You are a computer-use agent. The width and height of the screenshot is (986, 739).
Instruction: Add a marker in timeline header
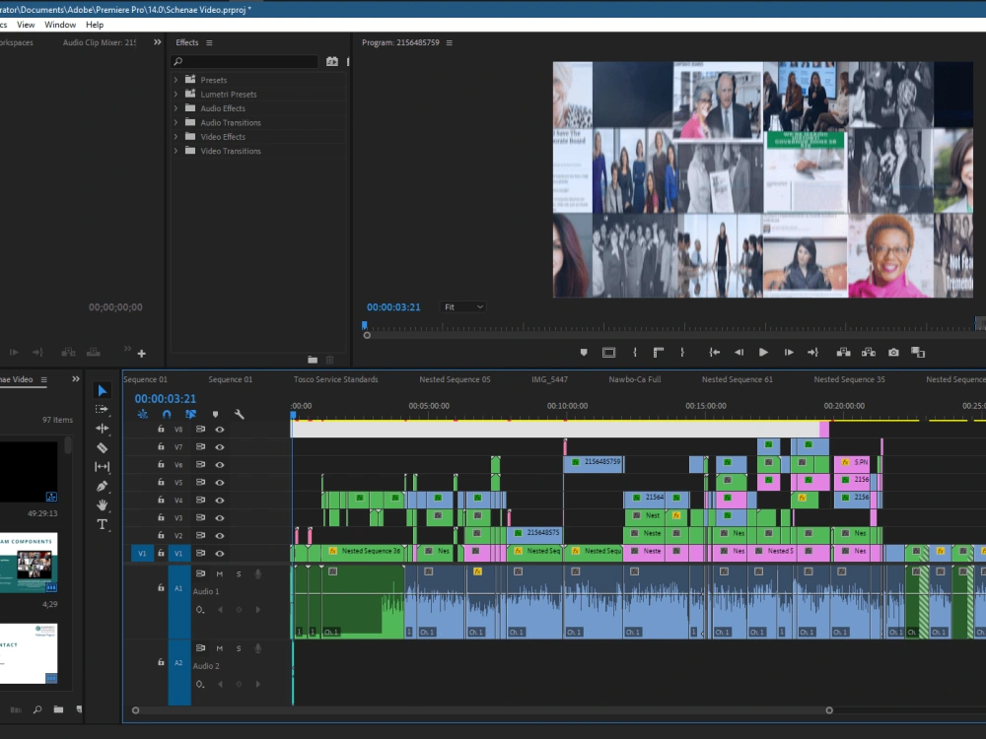click(x=215, y=414)
